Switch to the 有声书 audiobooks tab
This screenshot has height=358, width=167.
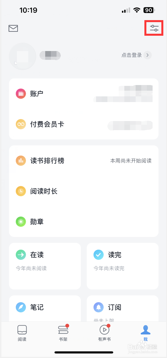click(104, 333)
